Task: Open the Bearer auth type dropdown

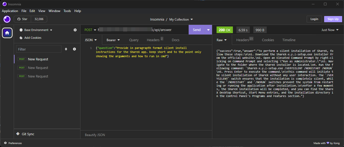Action: click(x=113, y=40)
